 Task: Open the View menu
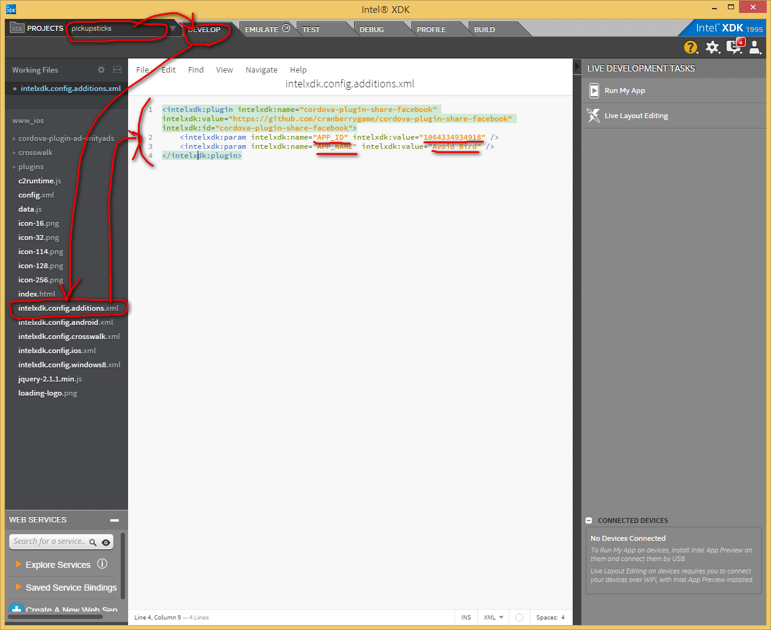[224, 70]
